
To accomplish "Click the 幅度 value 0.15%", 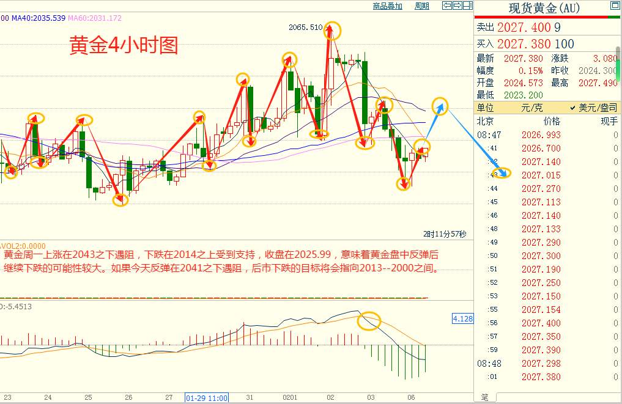I will (x=530, y=70).
